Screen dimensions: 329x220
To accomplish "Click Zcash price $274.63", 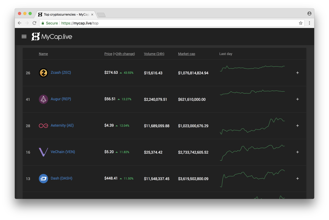I will tap(111, 73).
